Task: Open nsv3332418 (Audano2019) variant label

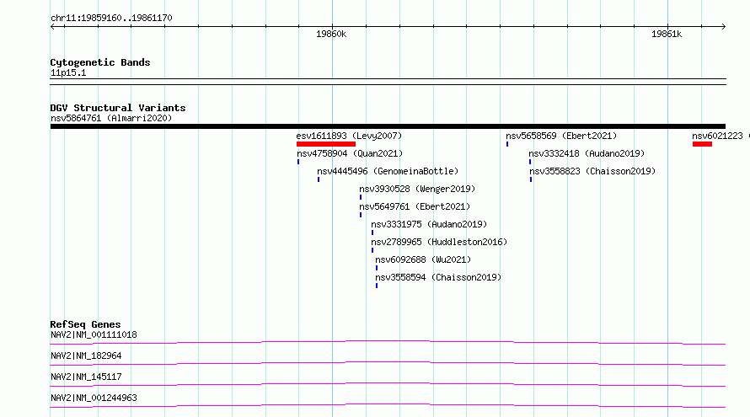Action: (x=587, y=153)
